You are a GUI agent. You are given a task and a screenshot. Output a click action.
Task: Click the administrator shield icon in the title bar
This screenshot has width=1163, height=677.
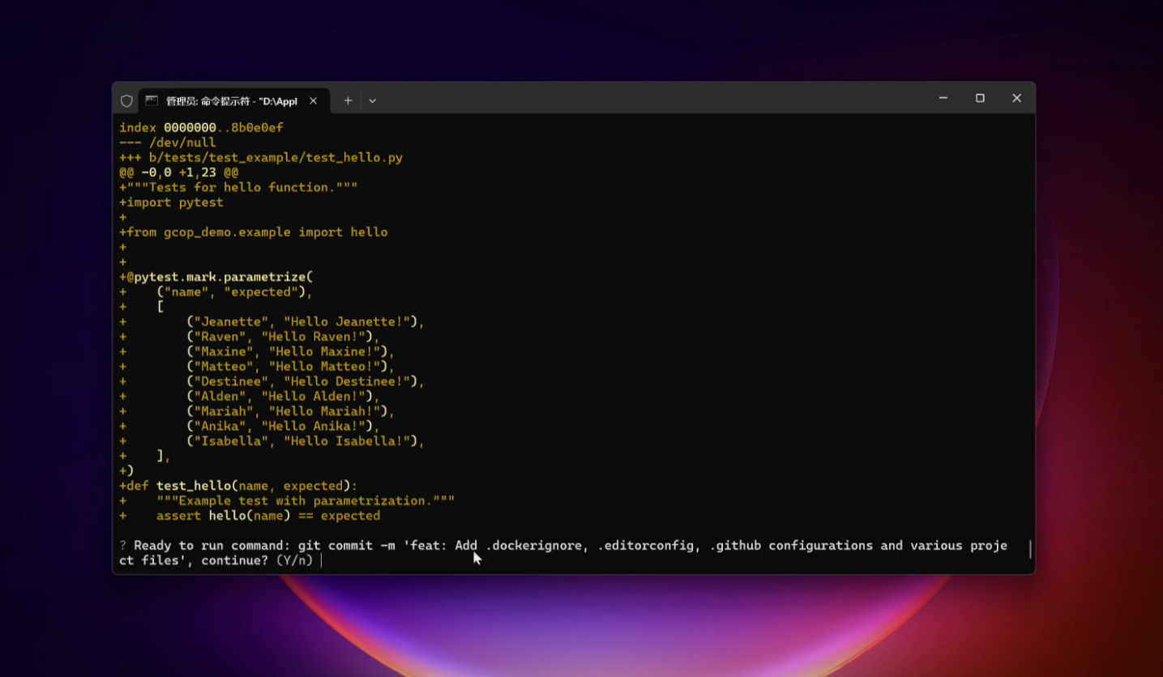126,100
